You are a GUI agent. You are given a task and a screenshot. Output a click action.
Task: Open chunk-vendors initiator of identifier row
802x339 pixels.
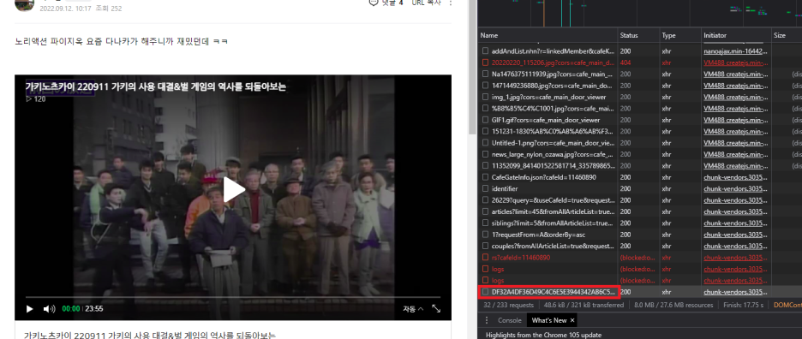[736, 188]
